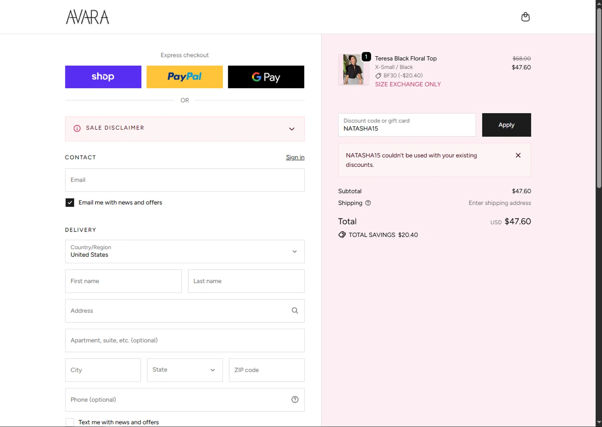The image size is (602, 427).
Task: Click the total savings tag icon
Action: pos(342,235)
